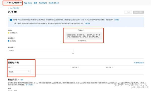This screenshot has height=91, width=151.
Task: Click into the 参考名称 field containing 0.7YYb
Action: pos(41,51)
